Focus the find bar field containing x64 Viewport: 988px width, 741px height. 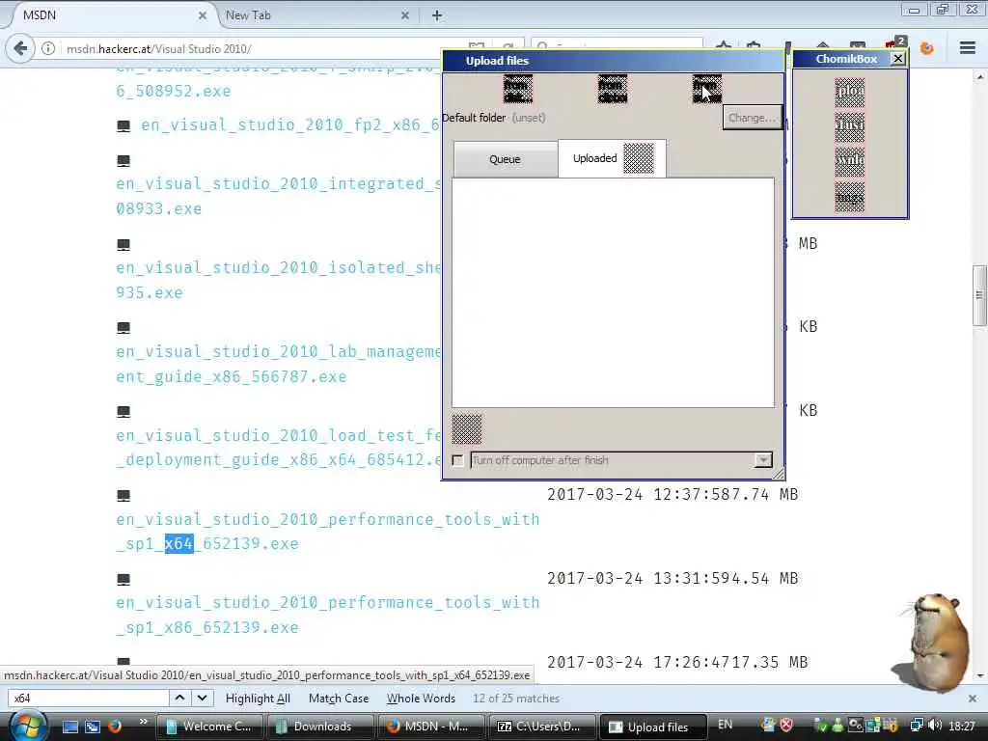88,699
